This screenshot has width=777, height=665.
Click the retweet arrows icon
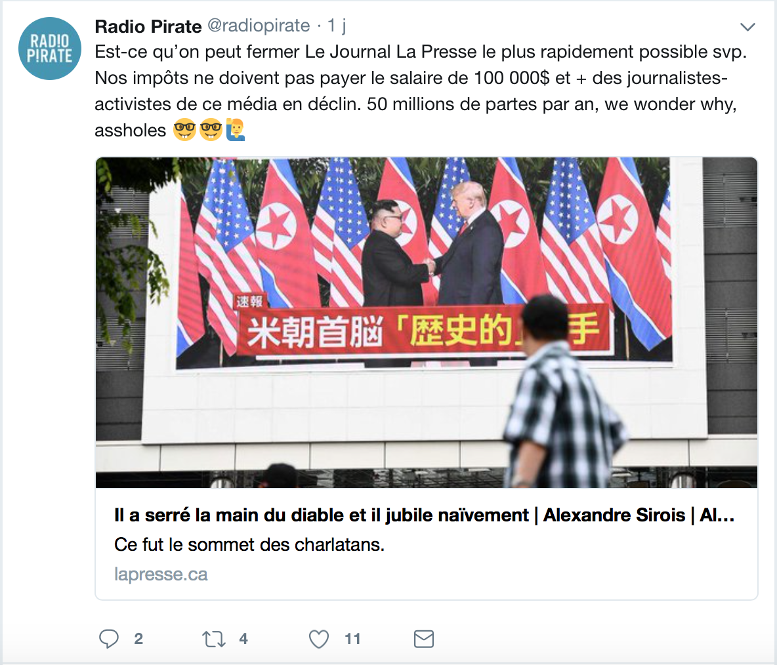point(214,639)
